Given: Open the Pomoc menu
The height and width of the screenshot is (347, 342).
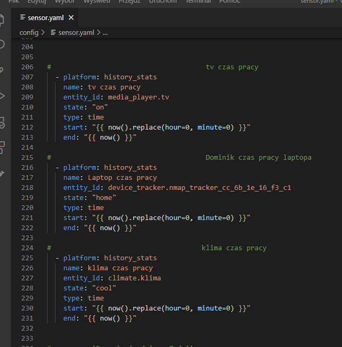Looking at the screenshot, I should [x=229, y=2].
